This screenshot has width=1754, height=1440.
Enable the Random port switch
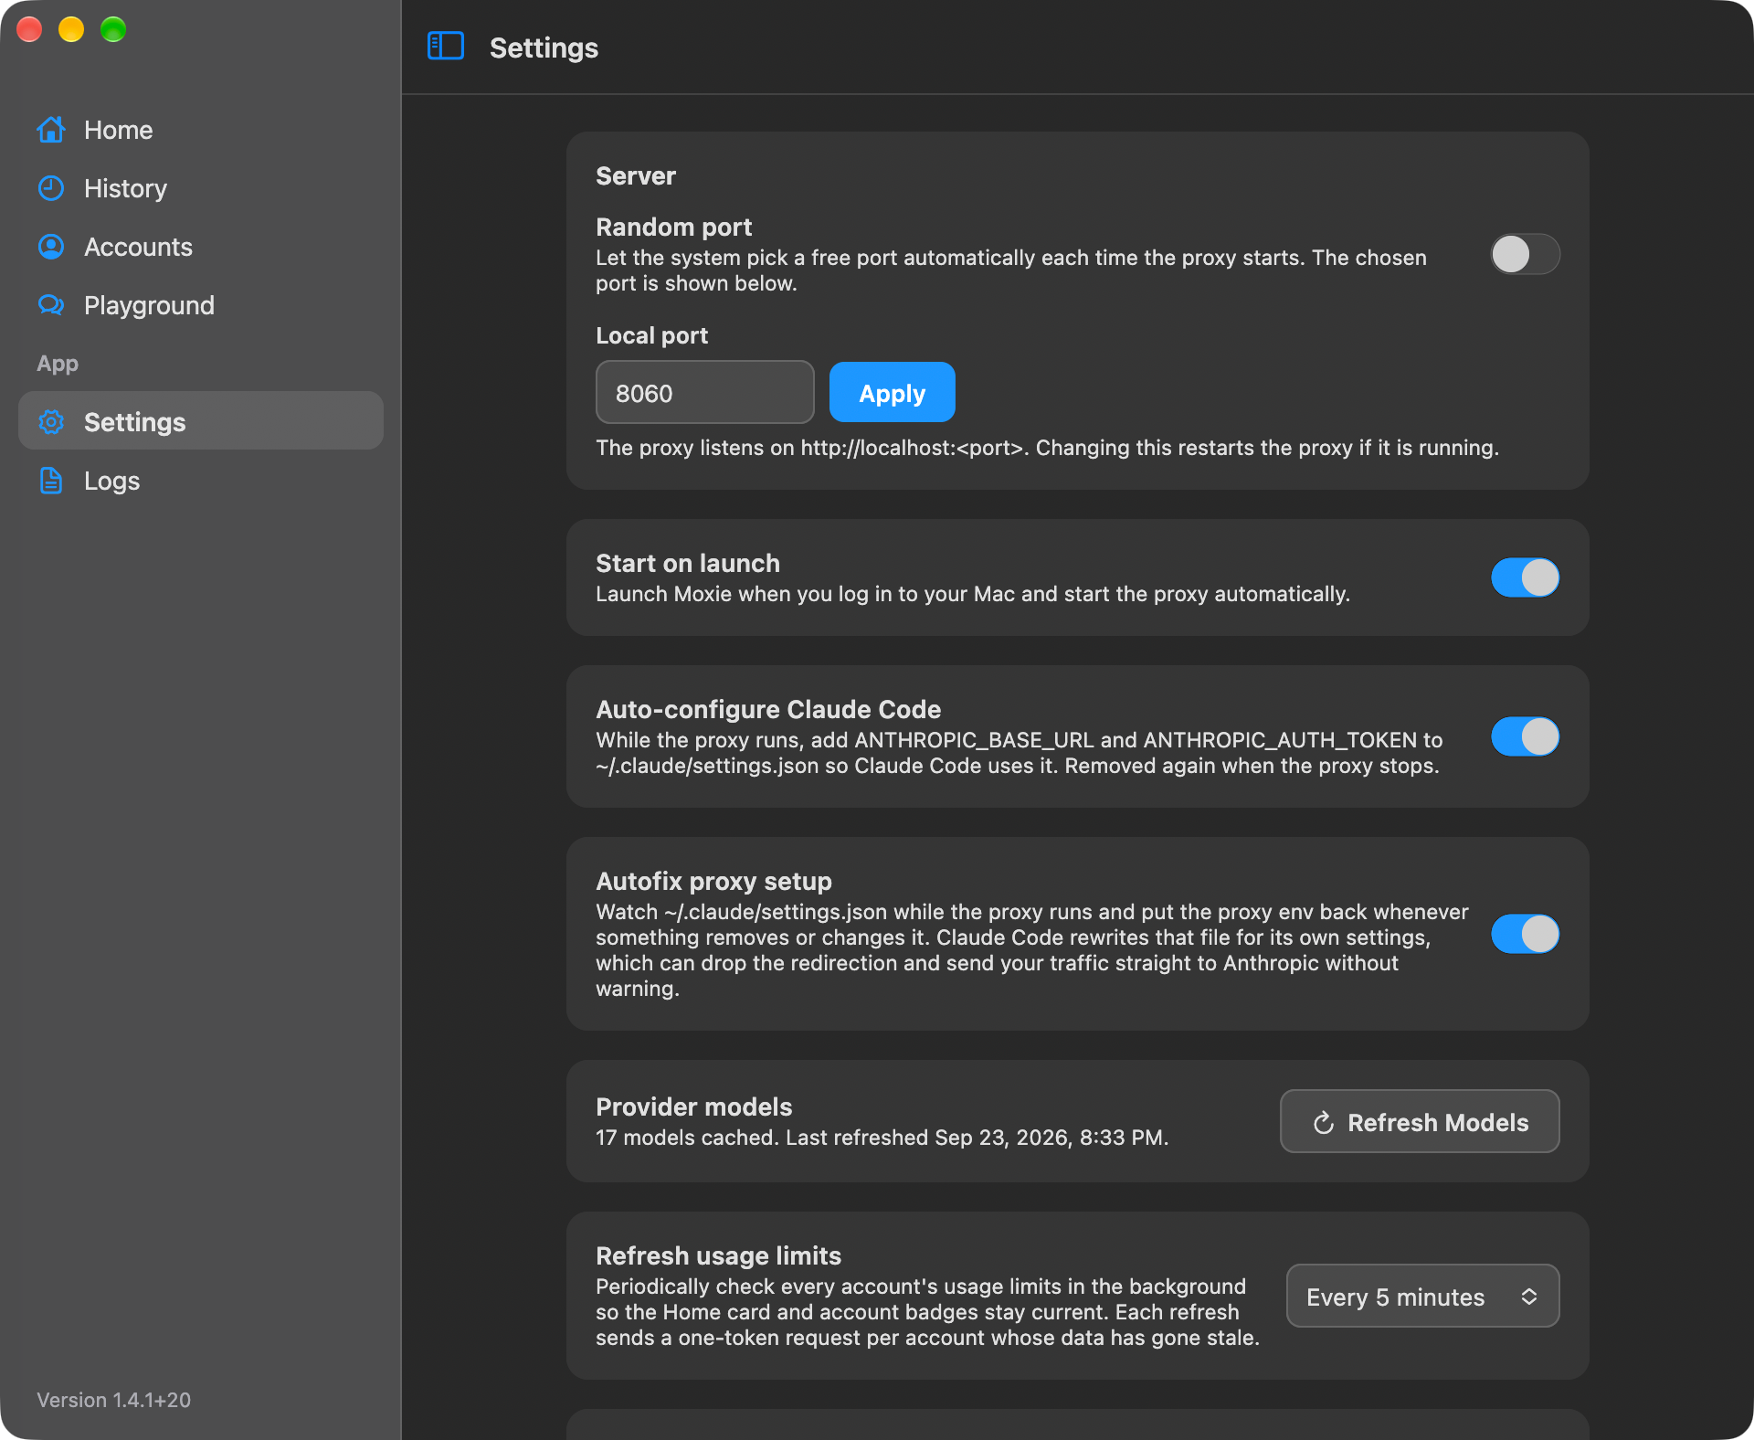click(x=1525, y=254)
